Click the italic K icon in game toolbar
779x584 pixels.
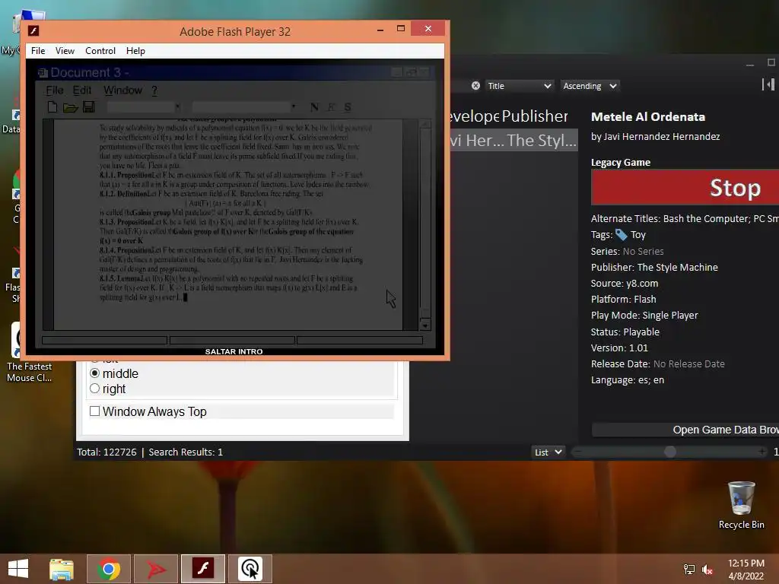(x=332, y=106)
